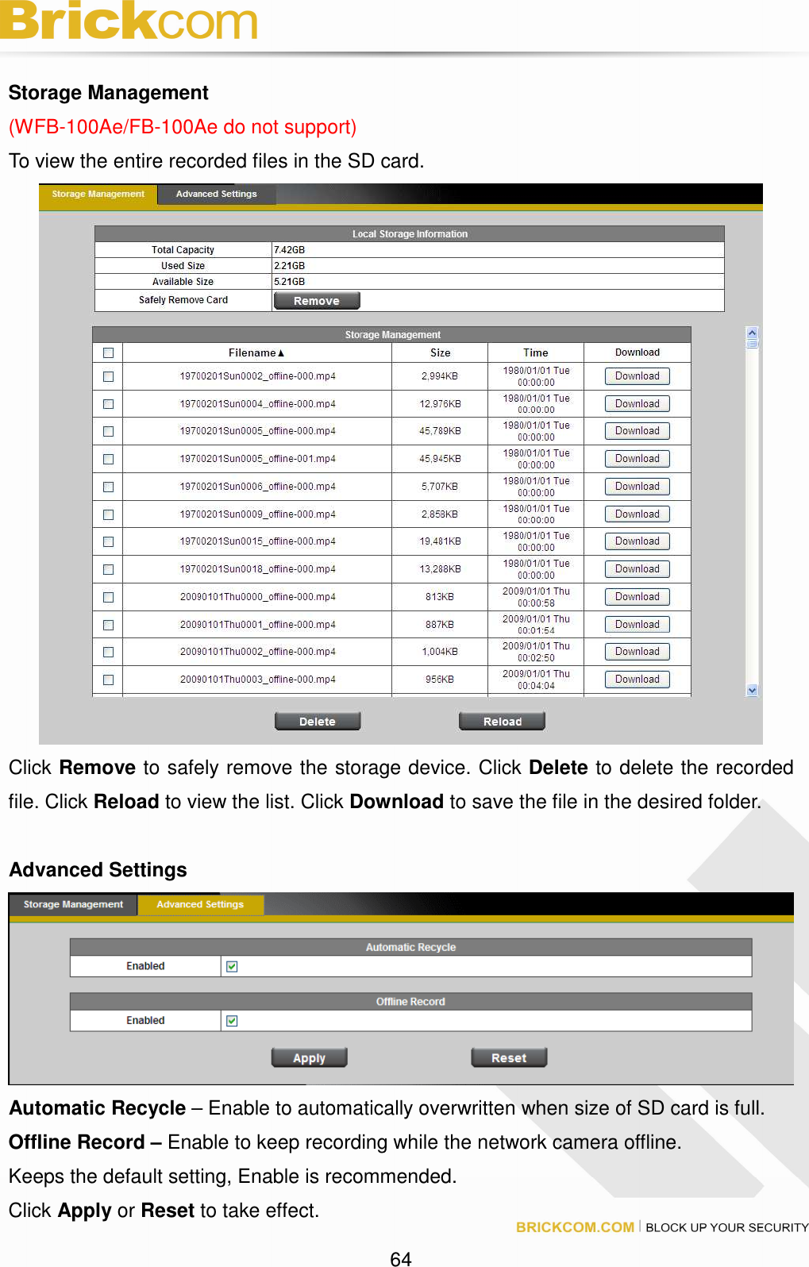Image resolution: width=809 pixels, height=1267 pixels.
Task: Download 19700201Sun0009_offline-000.mp4
Action: pos(638,514)
